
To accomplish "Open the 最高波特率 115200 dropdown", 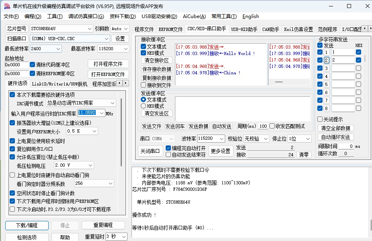I will tap(126, 49).
